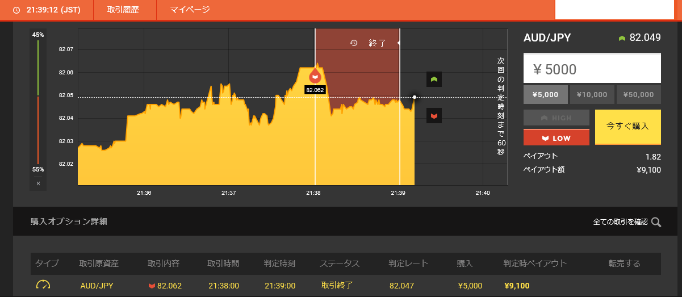Choose the HIGH option
The image size is (682, 297).
[557, 118]
